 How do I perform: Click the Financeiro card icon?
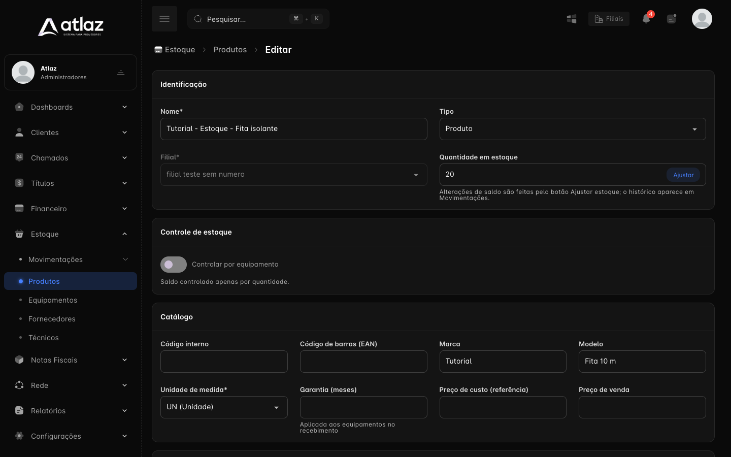(x=19, y=208)
